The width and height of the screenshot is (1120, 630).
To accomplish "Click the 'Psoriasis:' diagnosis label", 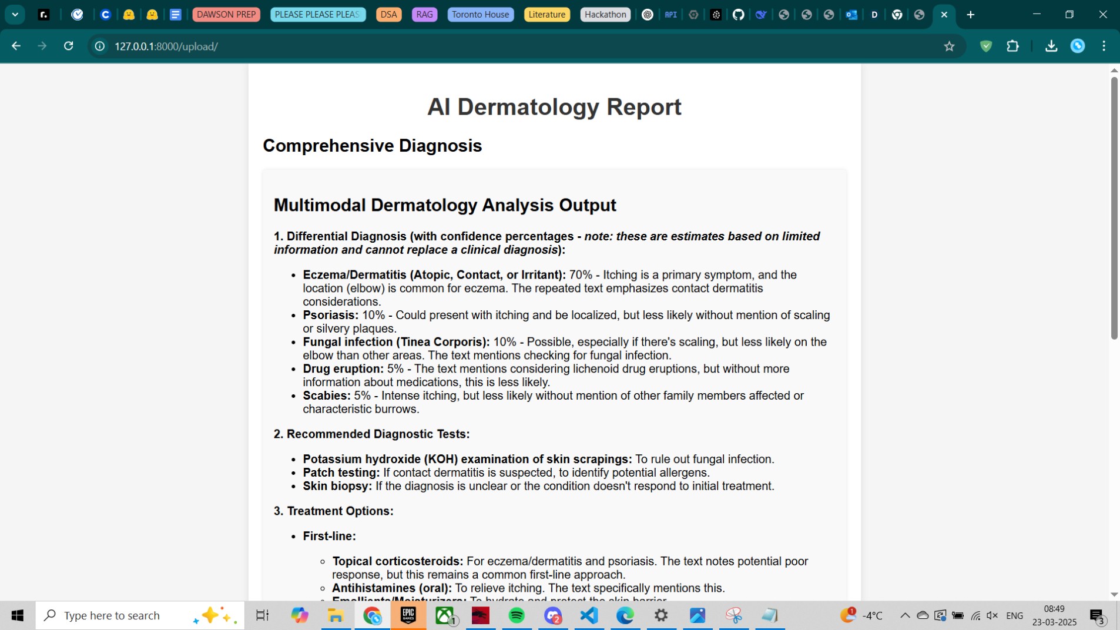I will pyautogui.click(x=330, y=315).
